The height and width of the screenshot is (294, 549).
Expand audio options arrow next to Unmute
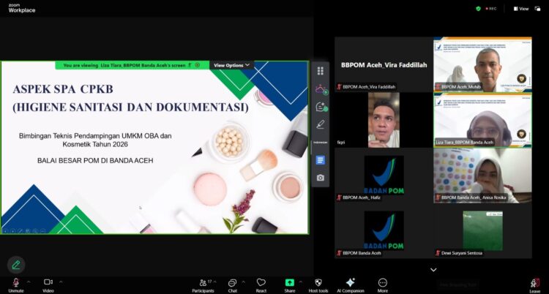point(29,281)
